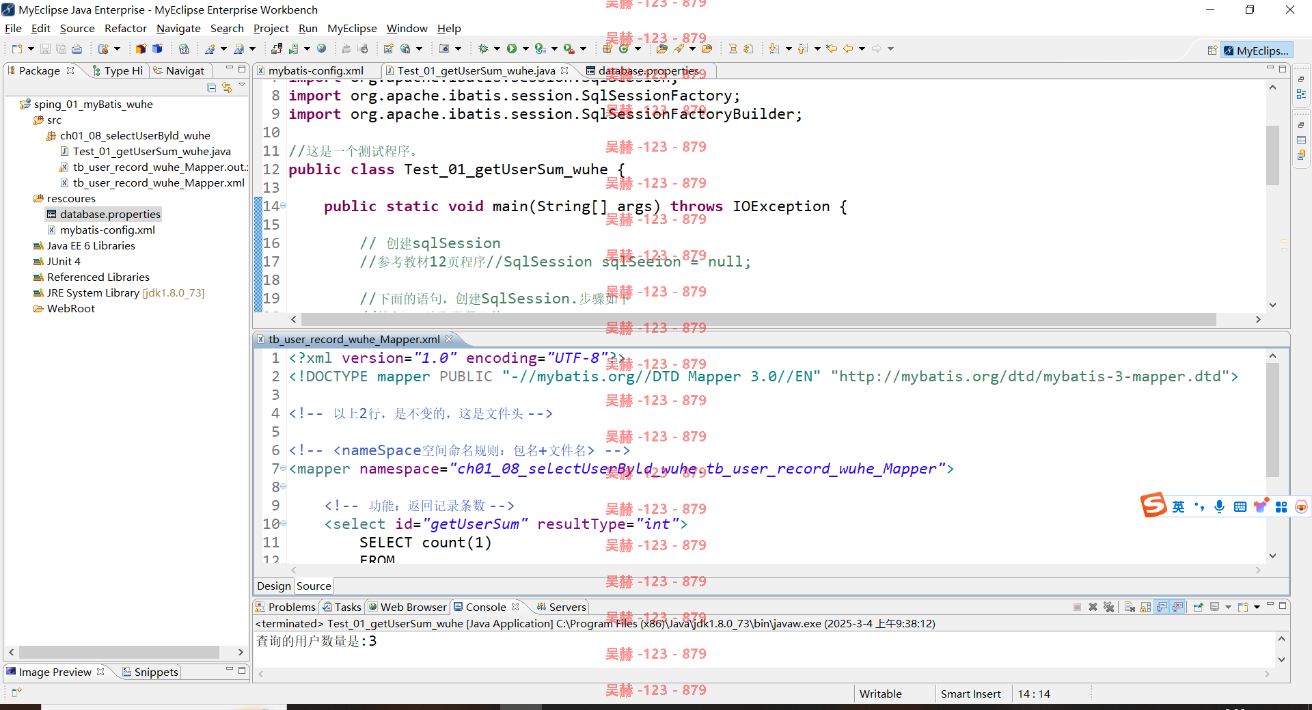Click Sogou soft keyboard icon
1312x710 pixels.
coord(1240,506)
